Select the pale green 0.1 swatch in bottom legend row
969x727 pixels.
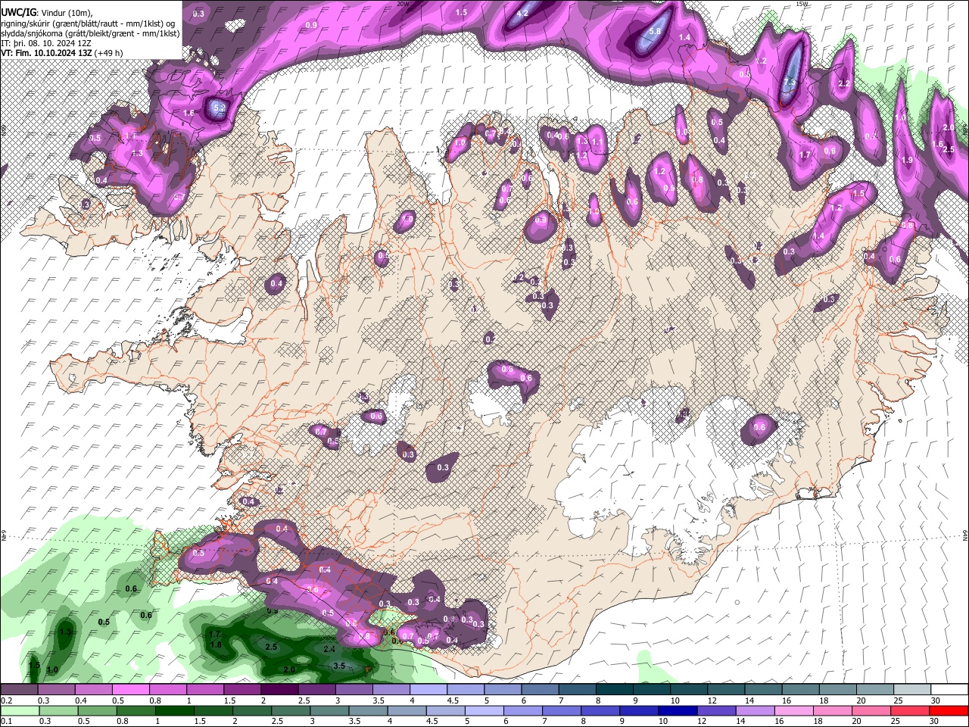[x=19, y=710]
